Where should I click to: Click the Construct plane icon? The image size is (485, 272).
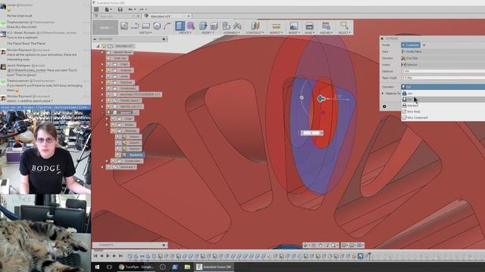coord(255,26)
